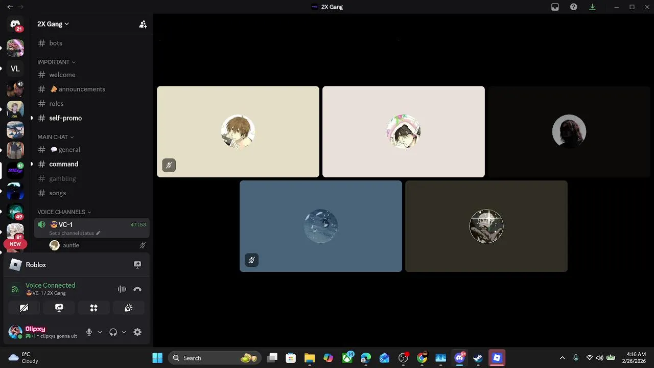Disconnect from voice with hang-up icon
This screenshot has width=654, height=368.
(137, 289)
